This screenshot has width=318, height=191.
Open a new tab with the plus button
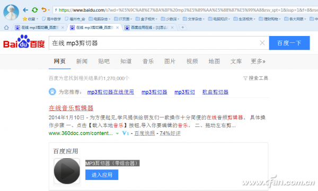coord(183,27)
